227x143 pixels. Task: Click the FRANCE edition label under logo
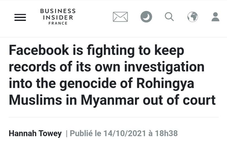58,24
